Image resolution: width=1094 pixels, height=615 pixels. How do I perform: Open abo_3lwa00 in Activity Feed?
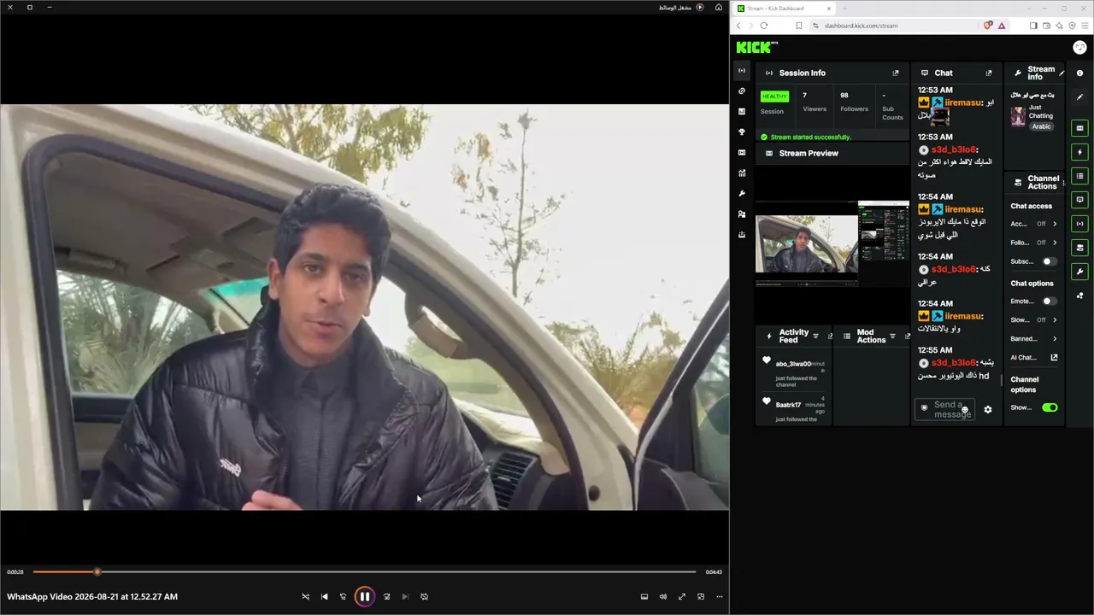click(793, 364)
